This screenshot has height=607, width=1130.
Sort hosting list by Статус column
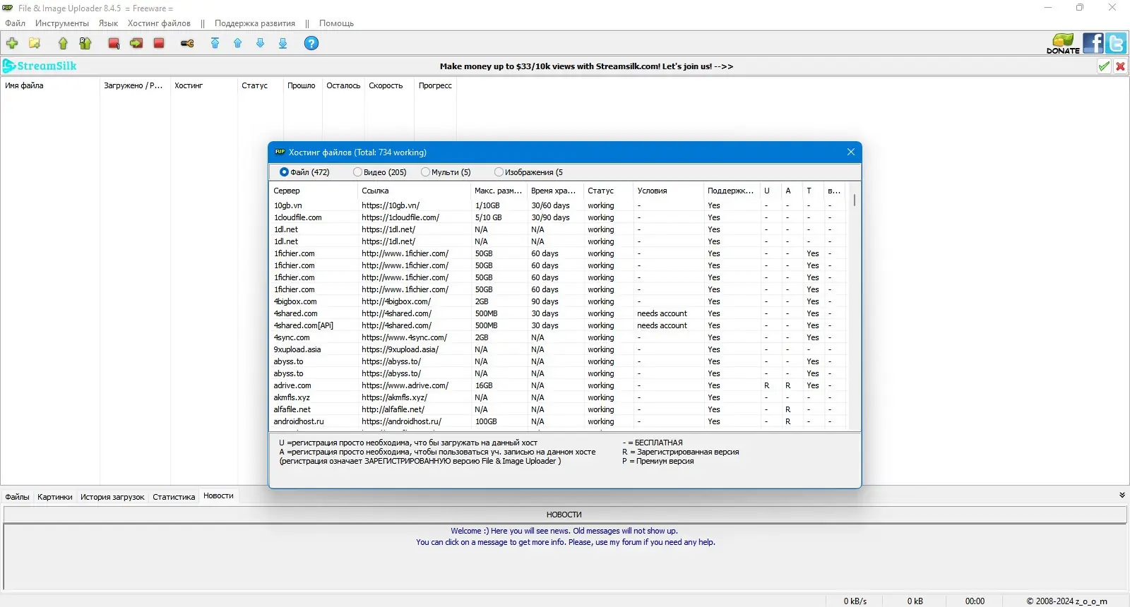(608, 191)
